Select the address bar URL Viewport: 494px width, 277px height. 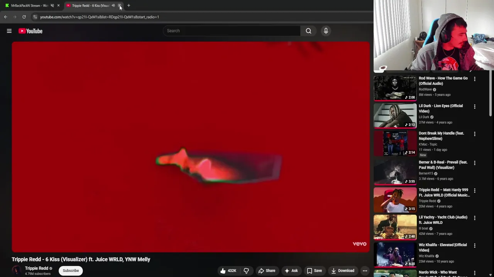99,17
